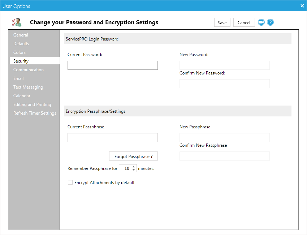Click the Current Passphrase text box
307x235 pixels.
pyautogui.click(x=112, y=137)
